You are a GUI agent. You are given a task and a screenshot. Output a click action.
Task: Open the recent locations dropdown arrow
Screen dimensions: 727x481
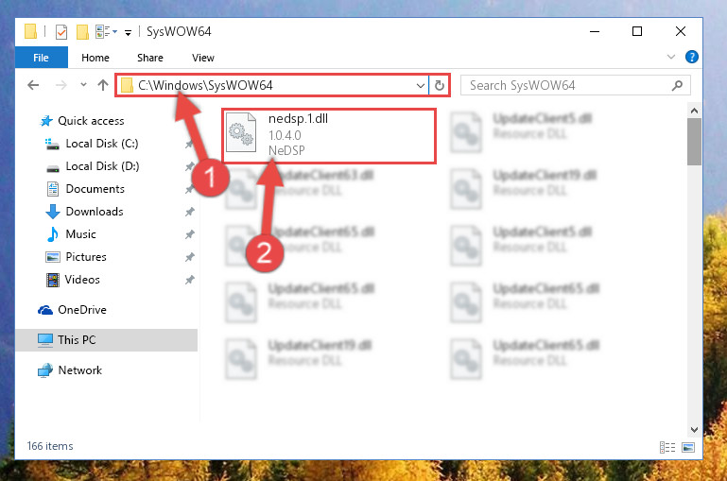tap(83, 85)
